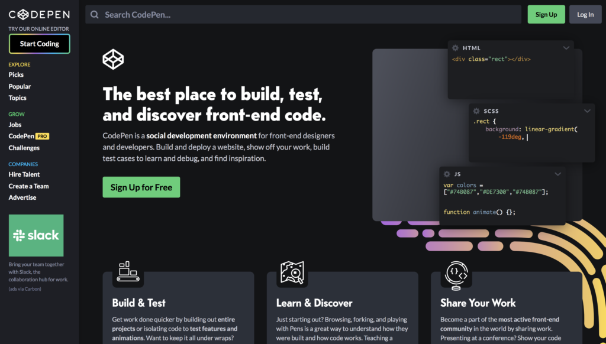Open SCSS panel settings gear

pos(476,111)
